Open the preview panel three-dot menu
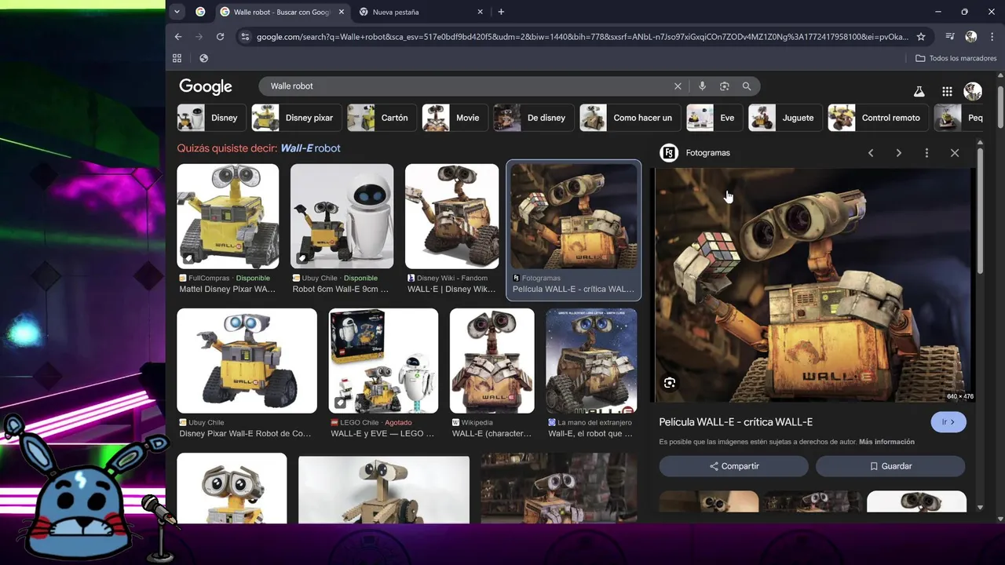 (926, 153)
